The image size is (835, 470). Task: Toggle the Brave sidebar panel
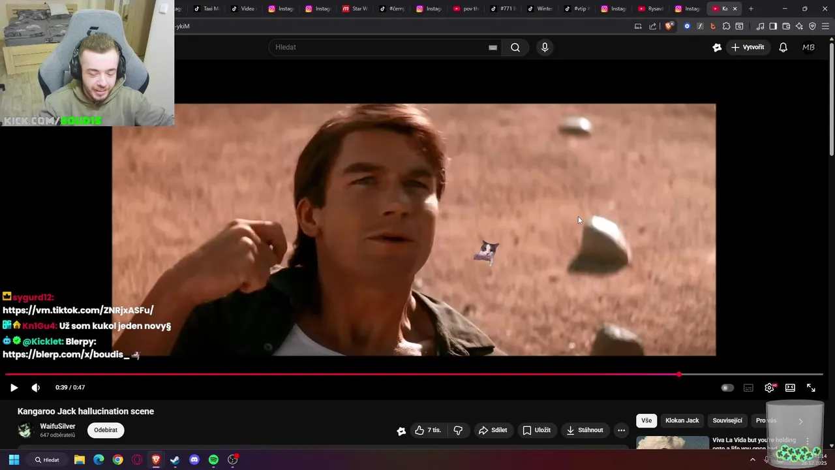(773, 26)
